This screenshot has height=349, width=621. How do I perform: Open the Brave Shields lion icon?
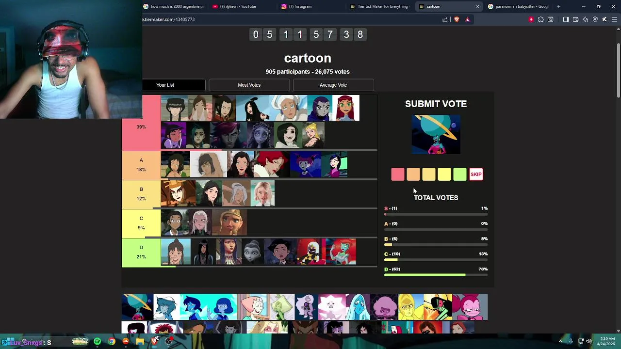(x=457, y=19)
